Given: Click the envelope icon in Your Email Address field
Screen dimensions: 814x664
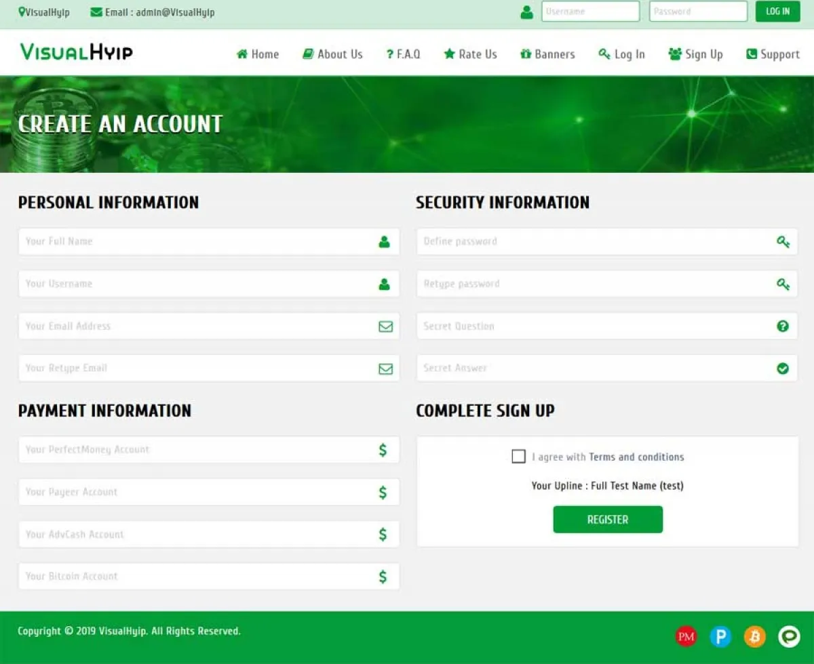Looking at the screenshot, I should point(385,327).
